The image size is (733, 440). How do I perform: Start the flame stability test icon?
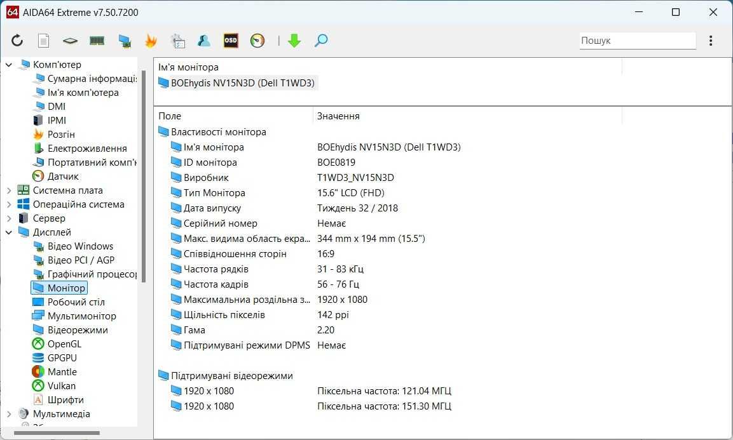151,41
